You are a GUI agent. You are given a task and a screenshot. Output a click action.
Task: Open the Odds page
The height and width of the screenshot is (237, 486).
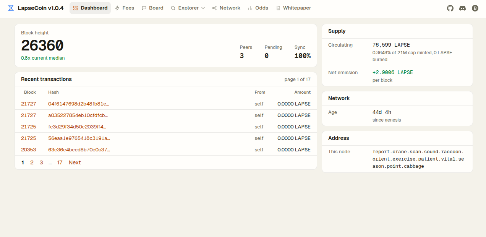click(258, 8)
